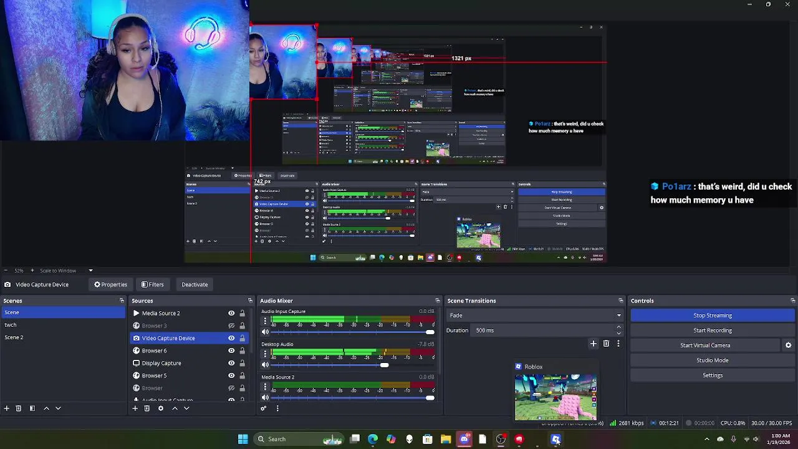Toggle lock on Media Source 2
Screen dimensions: 798x449
[242, 313]
